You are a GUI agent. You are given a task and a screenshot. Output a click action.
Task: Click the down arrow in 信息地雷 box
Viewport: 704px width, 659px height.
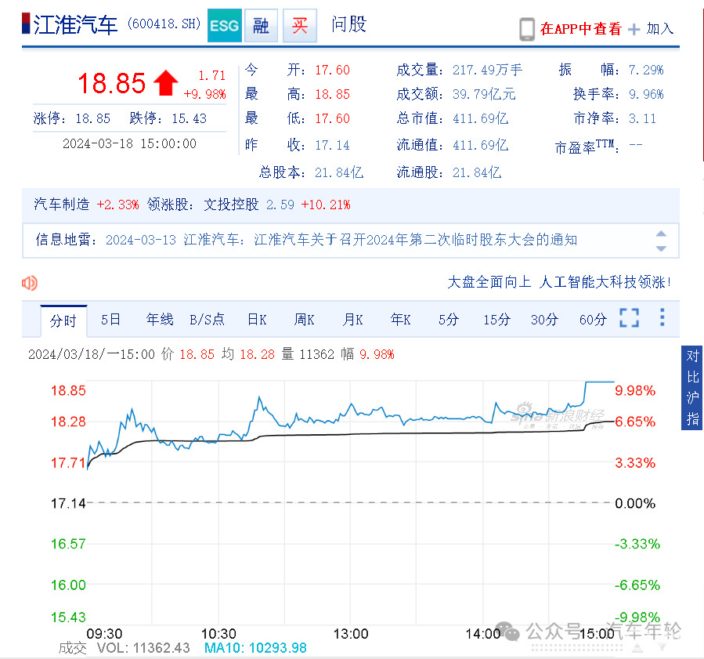661,248
